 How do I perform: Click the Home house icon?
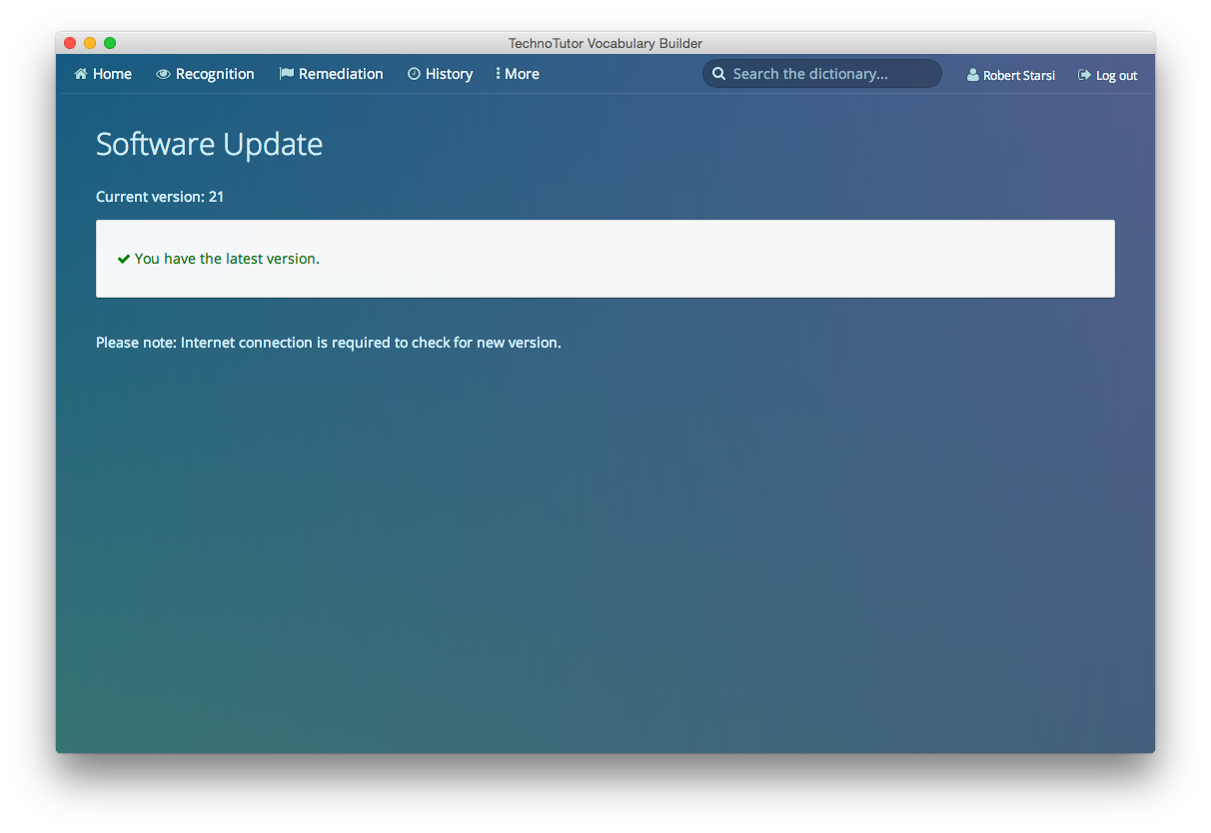81,73
